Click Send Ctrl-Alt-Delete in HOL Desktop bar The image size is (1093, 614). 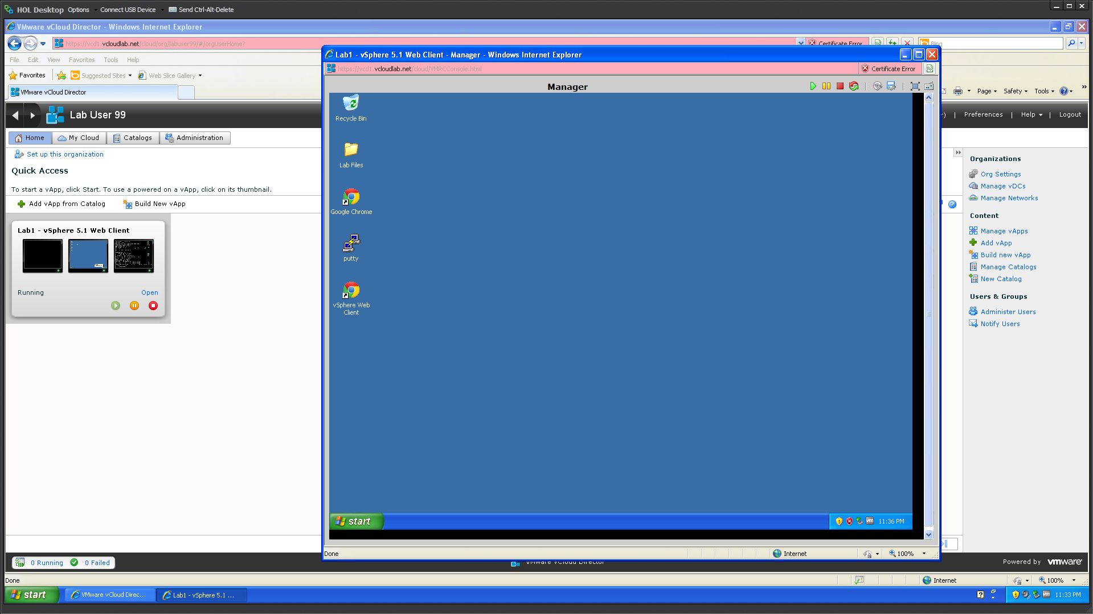click(x=201, y=10)
